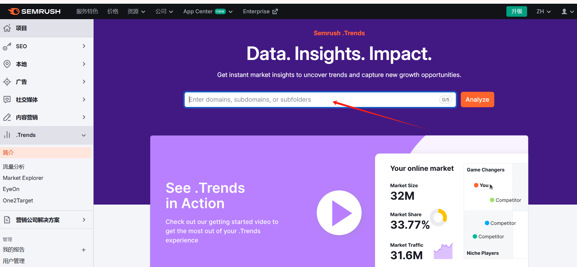The image size is (577, 267).
Task: Click the 内容营销 pencil icon
Action: click(7, 117)
